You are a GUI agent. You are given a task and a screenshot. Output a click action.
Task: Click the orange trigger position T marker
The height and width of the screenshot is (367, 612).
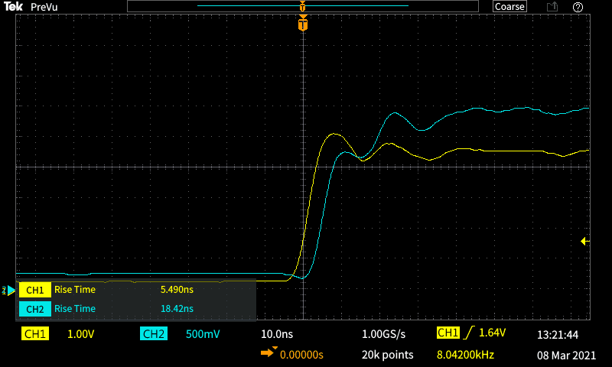304,25
